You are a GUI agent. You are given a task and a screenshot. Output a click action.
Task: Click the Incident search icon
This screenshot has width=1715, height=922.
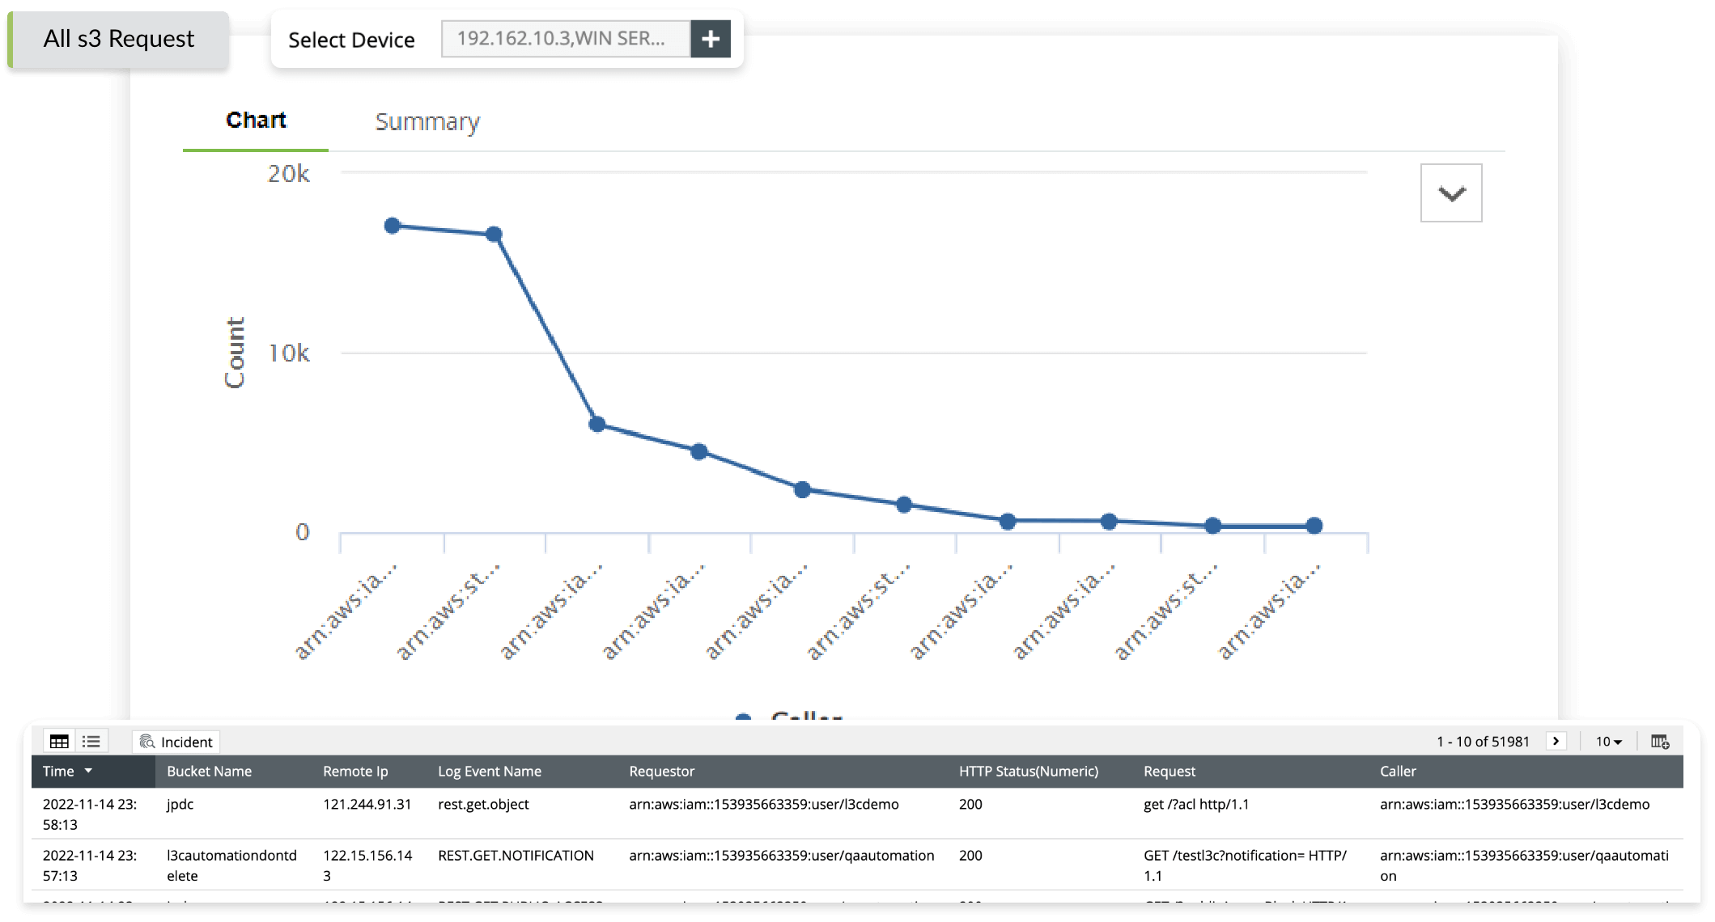pyautogui.click(x=148, y=742)
